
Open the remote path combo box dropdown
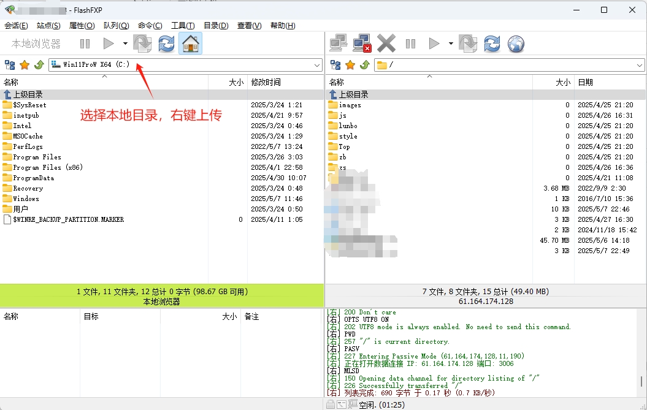[x=640, y=64]
